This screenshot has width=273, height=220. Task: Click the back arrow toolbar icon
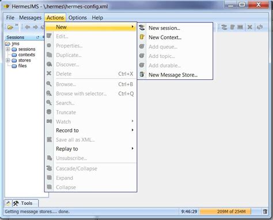click(x=28, y=27)
